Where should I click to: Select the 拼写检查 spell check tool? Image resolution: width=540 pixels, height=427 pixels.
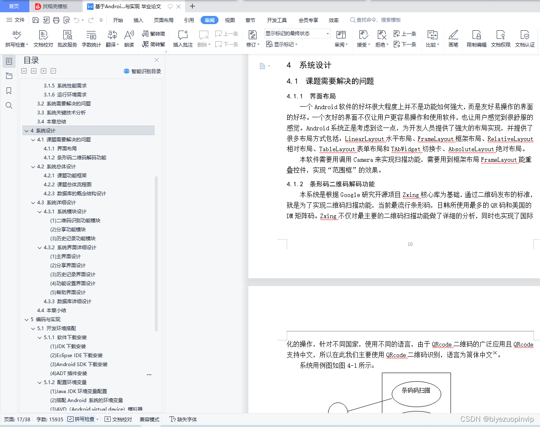point(16,38)
